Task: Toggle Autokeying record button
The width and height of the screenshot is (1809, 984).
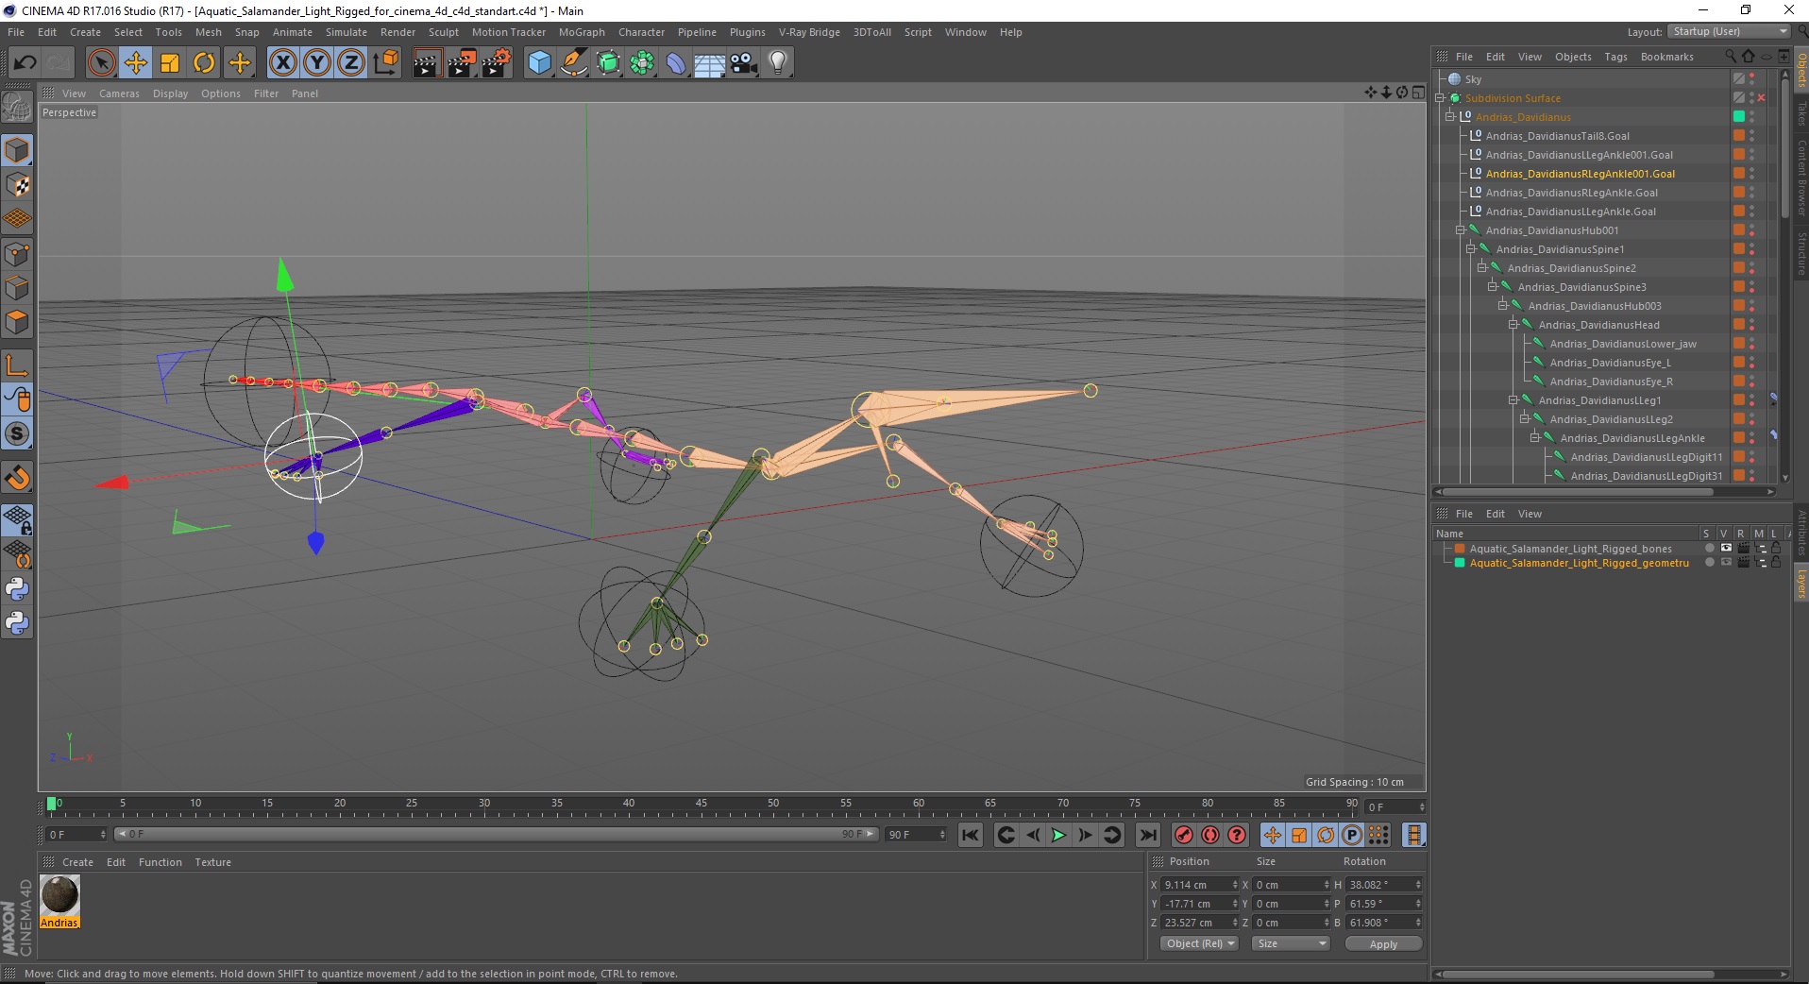Action: tap(1210, 835)
